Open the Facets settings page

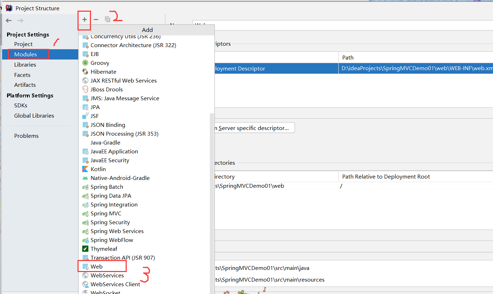click(22, 75)
